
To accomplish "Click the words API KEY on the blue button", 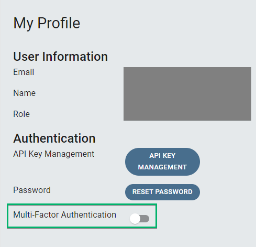I will (162, 156).
